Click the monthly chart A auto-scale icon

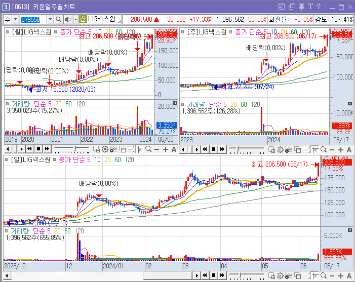[174, 149]
